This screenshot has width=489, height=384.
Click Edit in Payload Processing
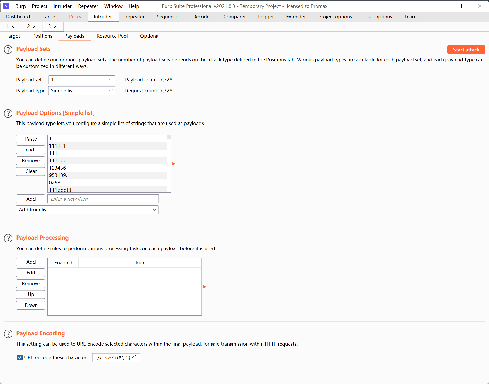(31, 273)
